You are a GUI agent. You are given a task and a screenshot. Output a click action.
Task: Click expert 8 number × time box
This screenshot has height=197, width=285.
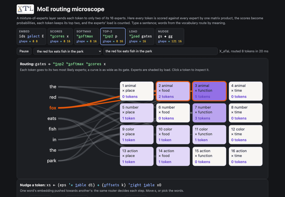click(x=245, y=113)
